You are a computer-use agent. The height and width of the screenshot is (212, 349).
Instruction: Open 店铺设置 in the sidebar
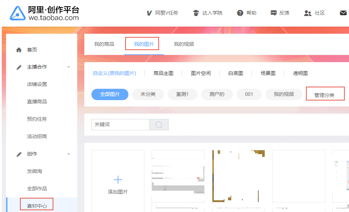37,84
